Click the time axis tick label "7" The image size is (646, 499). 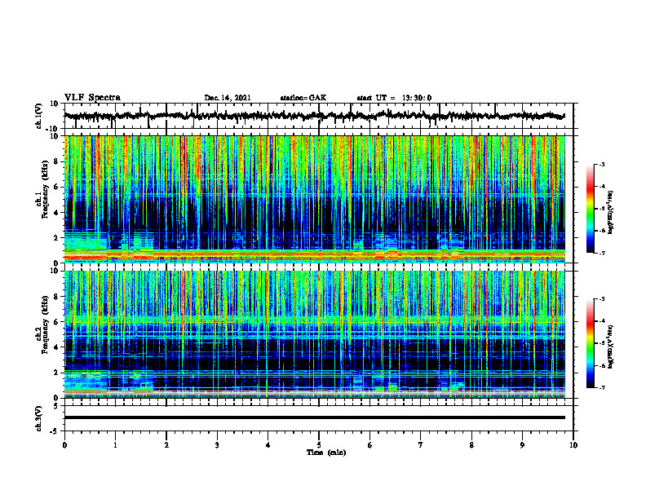(421, 445)
